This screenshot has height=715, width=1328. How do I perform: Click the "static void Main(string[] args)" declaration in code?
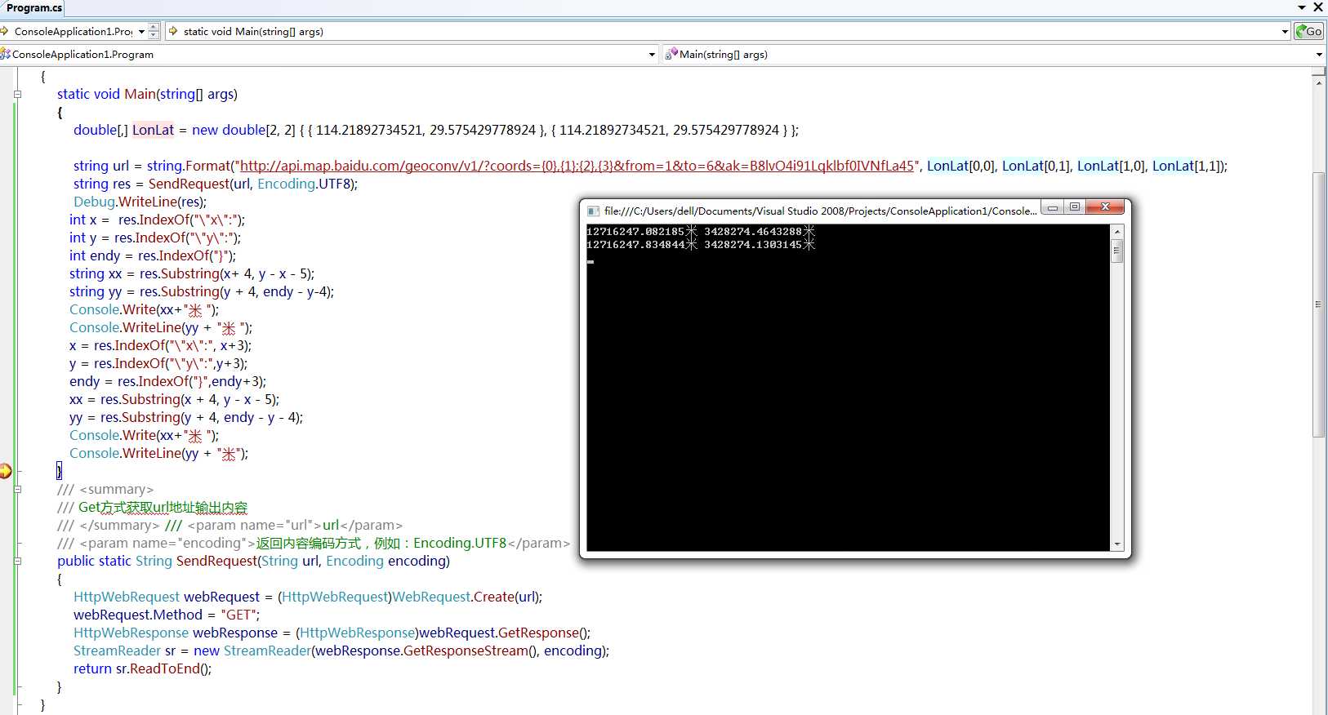point(147,94)
